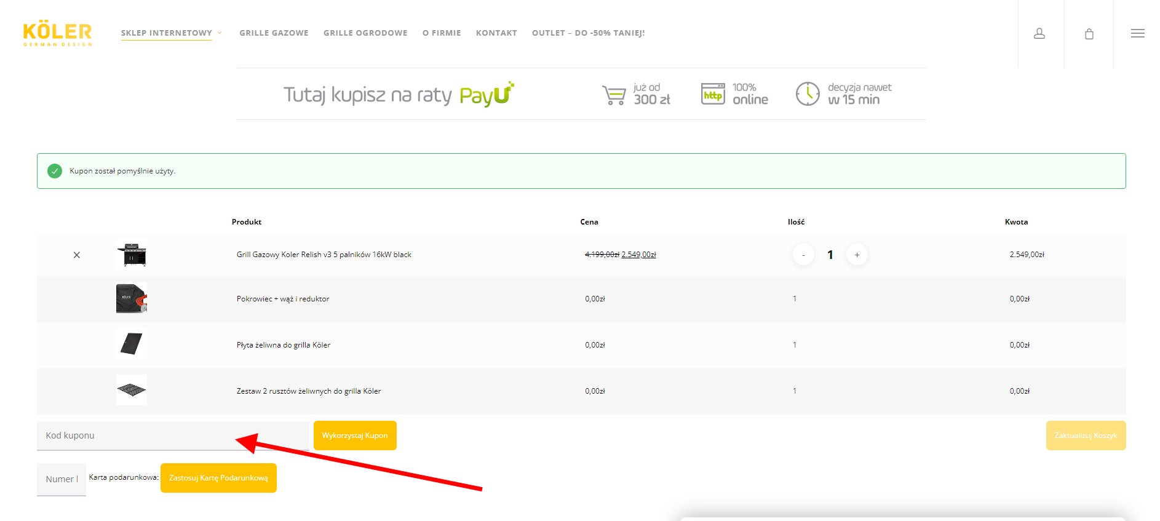Click Płyta żeliwna do grilla Köler text
1160x521 pixels.
pos(284,345)
